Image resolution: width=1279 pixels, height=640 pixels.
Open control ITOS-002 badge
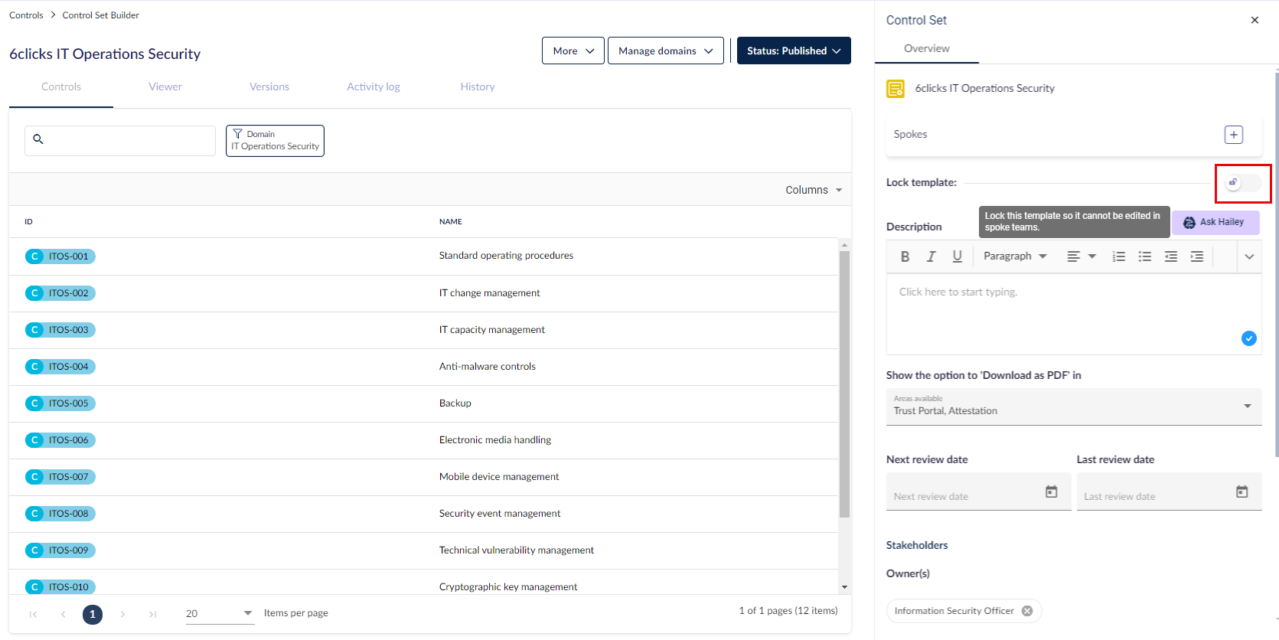(60, 293)
